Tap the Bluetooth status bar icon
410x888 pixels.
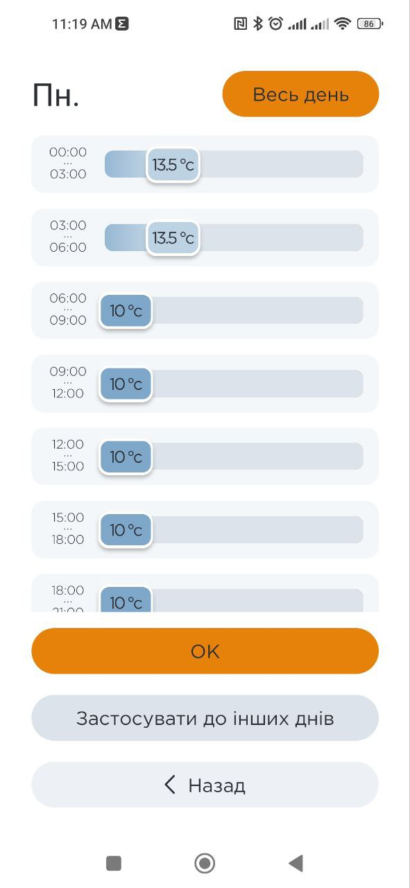(x=258, y=24)
